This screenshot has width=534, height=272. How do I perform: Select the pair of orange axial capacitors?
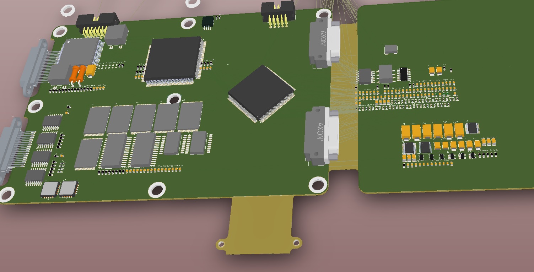(78, 75)
